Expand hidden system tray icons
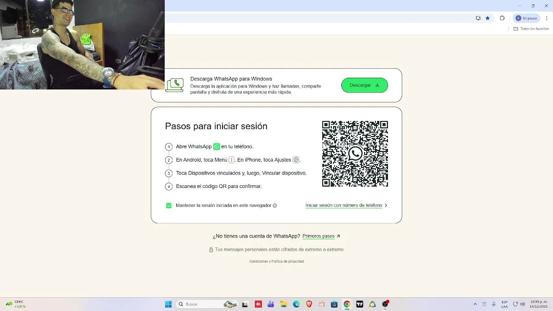Viewport: 553px width, 311px height. pyautogui.click(x=475, y=304)
